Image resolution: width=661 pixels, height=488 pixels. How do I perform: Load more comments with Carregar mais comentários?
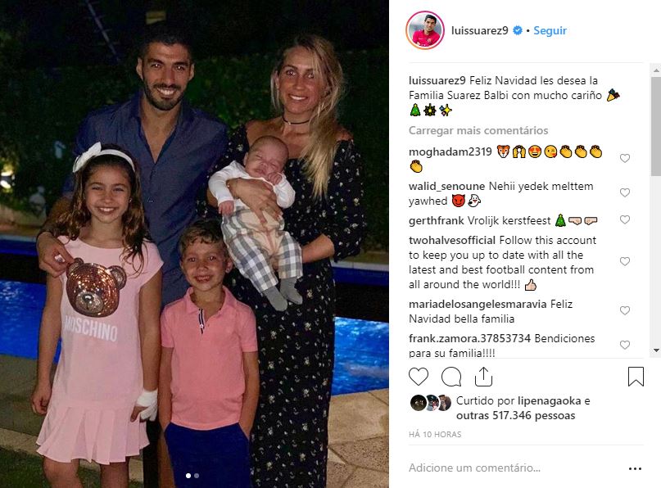(478, 130)
